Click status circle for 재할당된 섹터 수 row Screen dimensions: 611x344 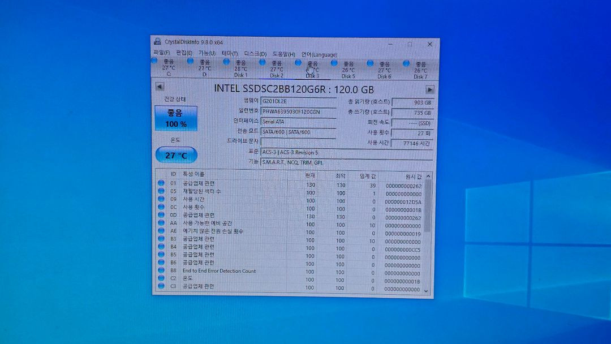(x=161, y=191)
